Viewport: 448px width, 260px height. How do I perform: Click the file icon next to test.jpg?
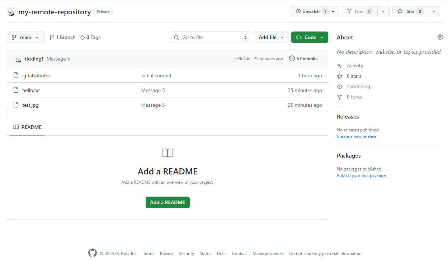[x=16, y=105]
